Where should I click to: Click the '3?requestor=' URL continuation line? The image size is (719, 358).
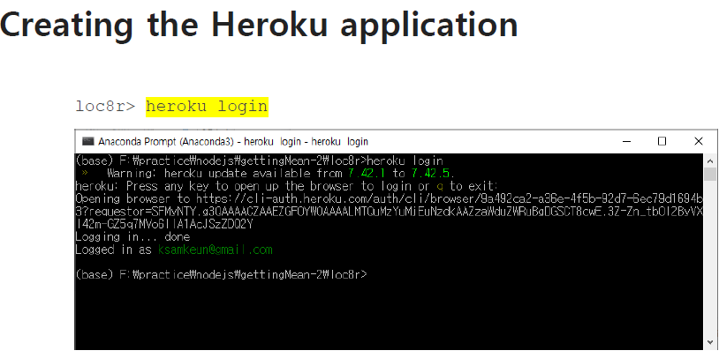(x=389, y=212)
